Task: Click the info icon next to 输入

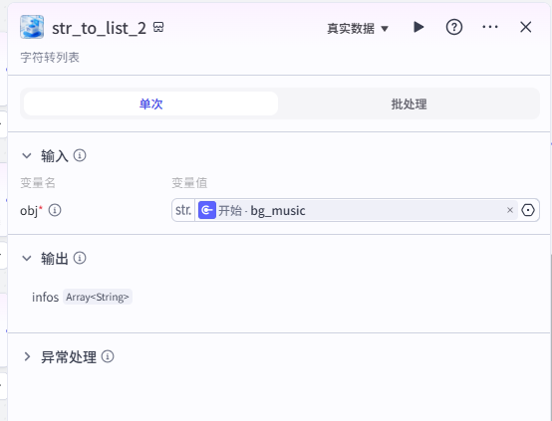Action: point(80,155)
